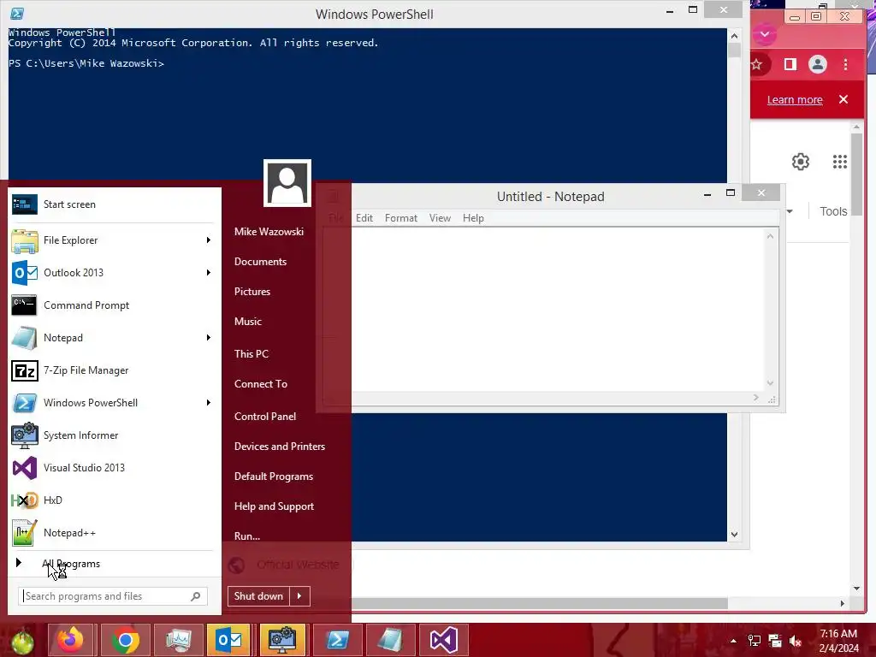876x657 pixels.
Task: Switch to System Informer taskbar button
Action: (x=282, y=640)
